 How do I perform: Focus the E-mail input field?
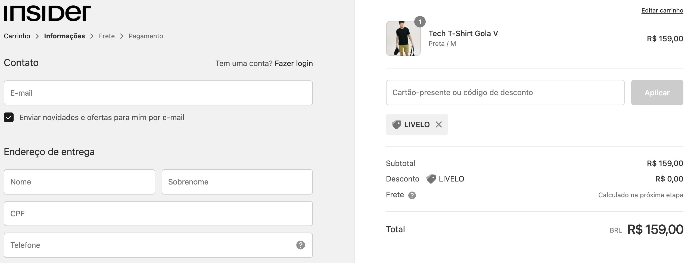coord(158,93)
